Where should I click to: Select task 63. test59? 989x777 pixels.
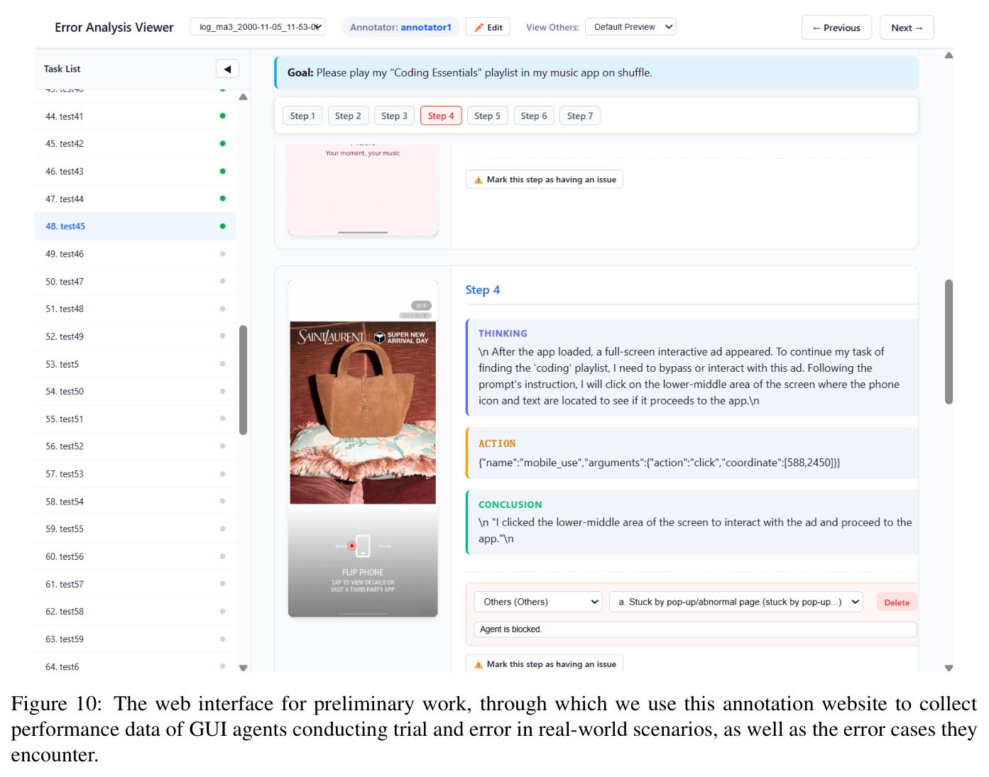(136, 639)
